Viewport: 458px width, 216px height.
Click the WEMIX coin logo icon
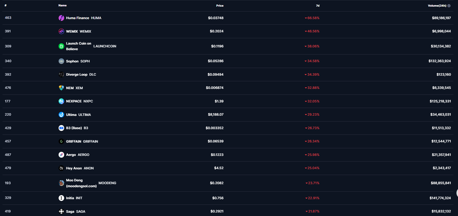61,31
